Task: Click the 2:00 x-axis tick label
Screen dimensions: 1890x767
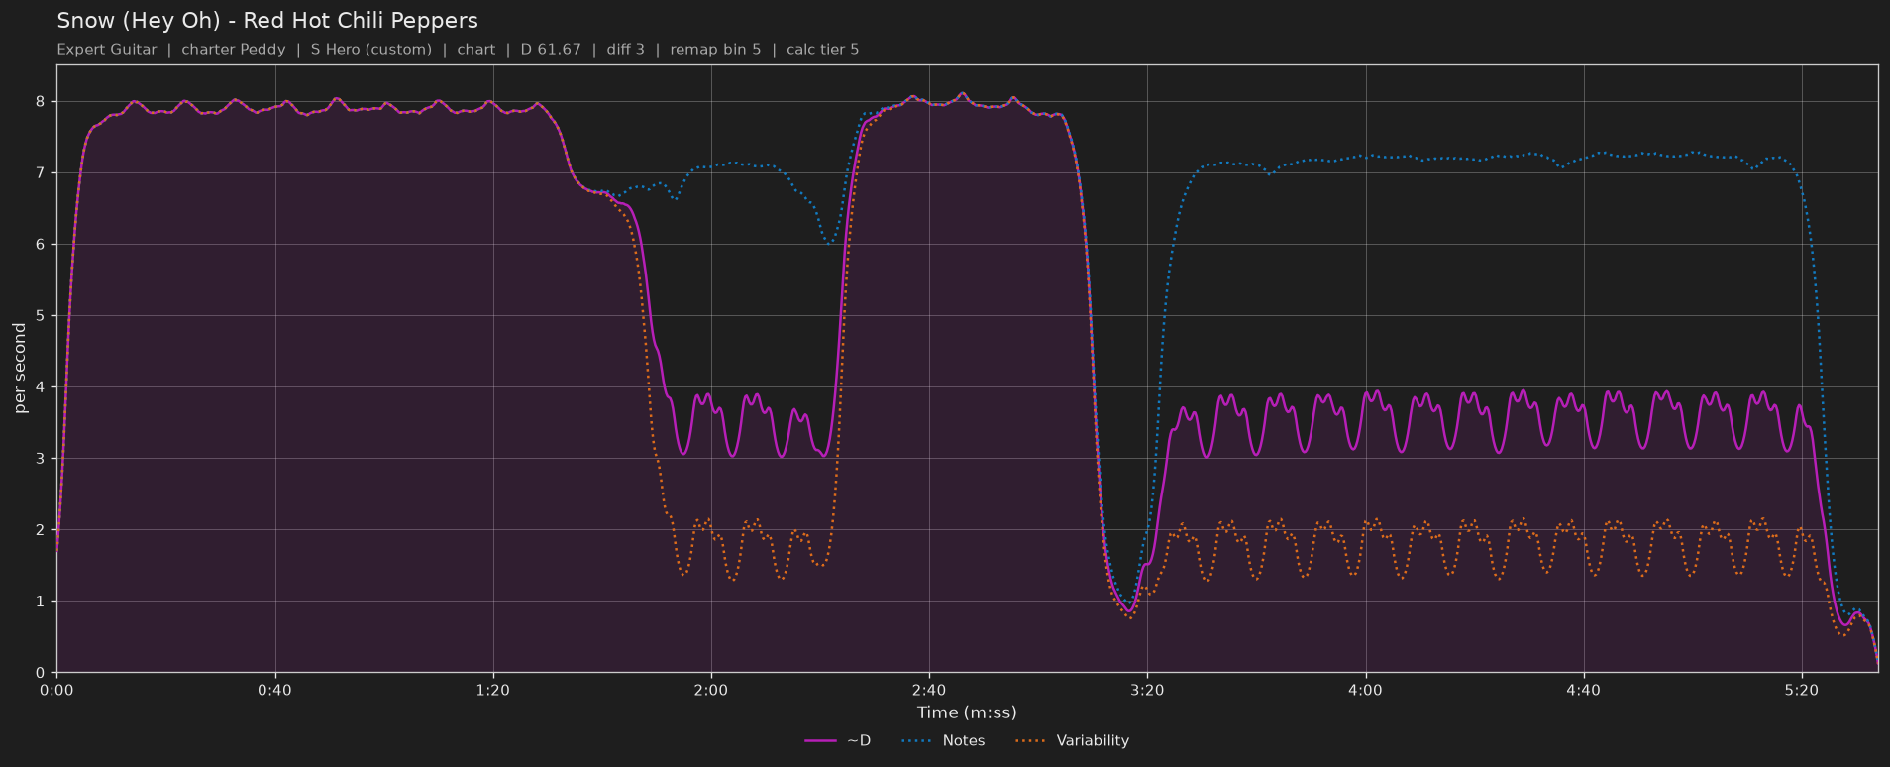Action: point(710,690)
